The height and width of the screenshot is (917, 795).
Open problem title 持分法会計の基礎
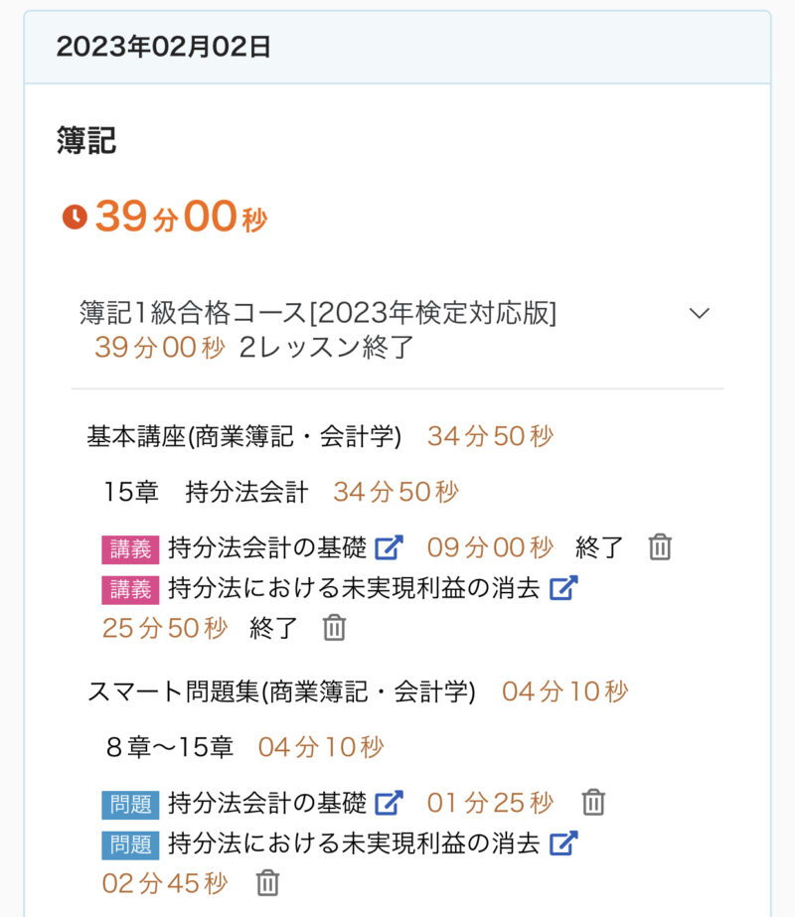pos(267,803)
